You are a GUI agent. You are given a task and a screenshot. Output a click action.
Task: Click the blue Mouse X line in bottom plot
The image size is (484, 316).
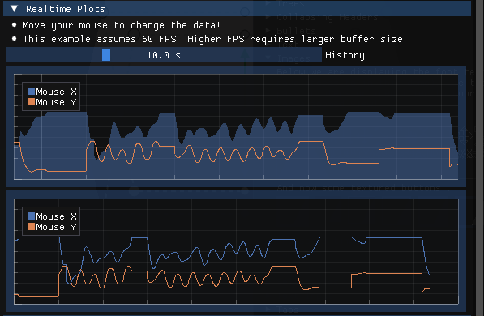[x=392, y=238]
